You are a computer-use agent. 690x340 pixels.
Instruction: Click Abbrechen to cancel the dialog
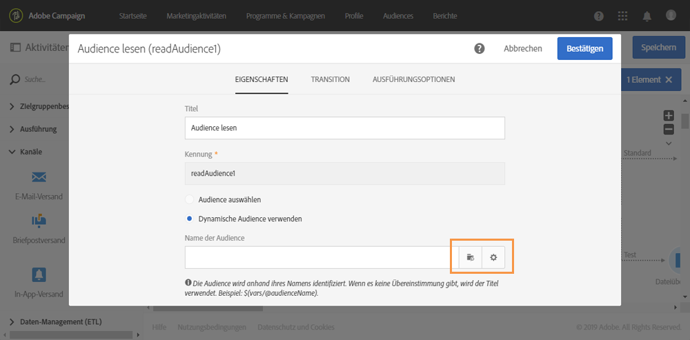522,49
